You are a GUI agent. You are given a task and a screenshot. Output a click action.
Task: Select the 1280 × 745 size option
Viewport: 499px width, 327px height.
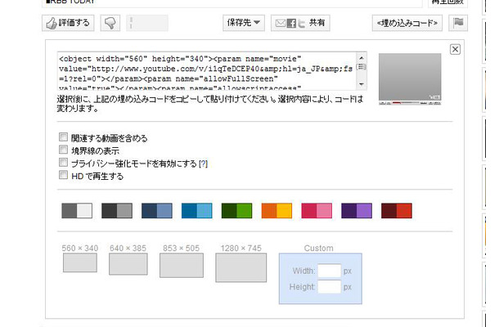241,267
